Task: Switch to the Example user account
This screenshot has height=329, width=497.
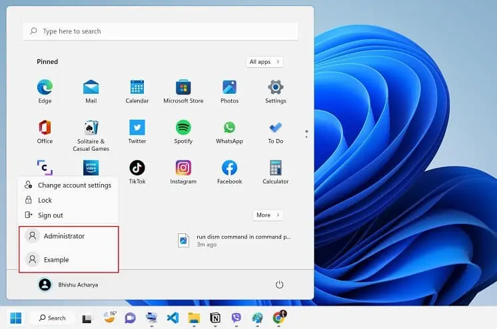Action: click(x=69, y=260)
